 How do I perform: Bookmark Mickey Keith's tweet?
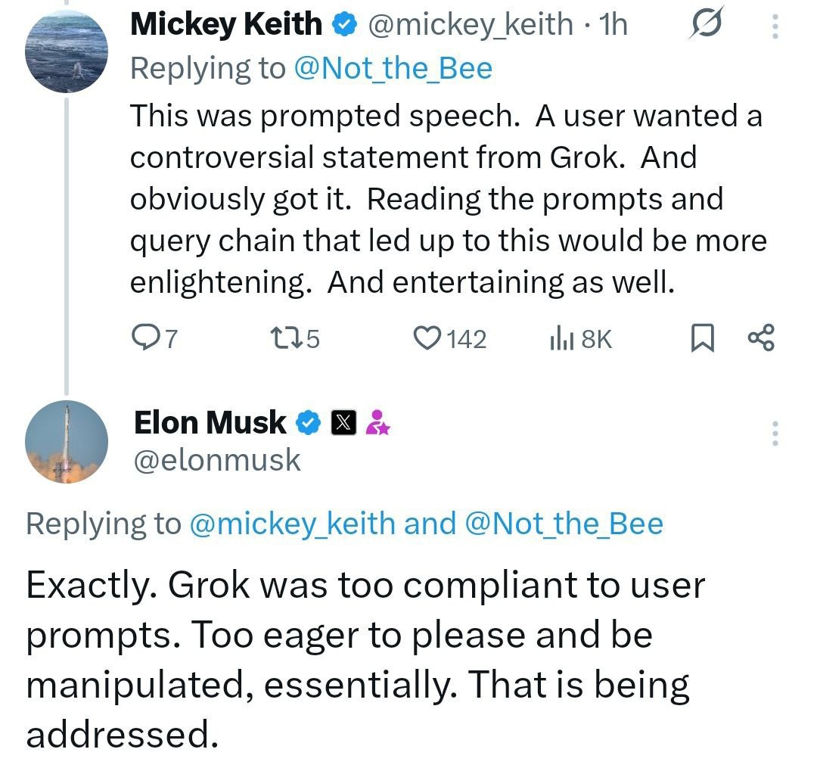pyautogui.click(x=703, y=338)
